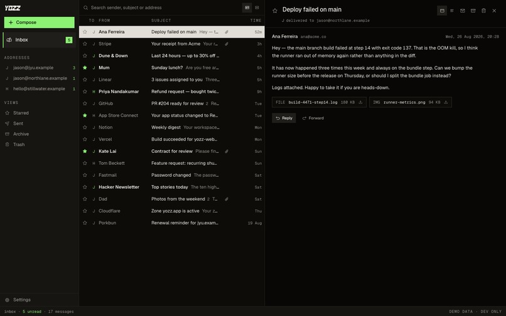Screen dimensions: 506x316
Task: Click '5 unread' in status bar
Action: point(32,312)
